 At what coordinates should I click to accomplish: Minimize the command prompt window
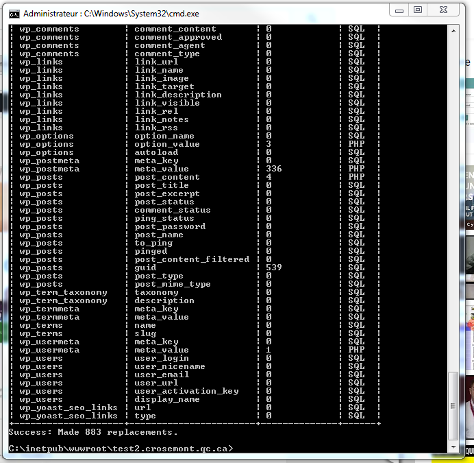tap(400, 10)
